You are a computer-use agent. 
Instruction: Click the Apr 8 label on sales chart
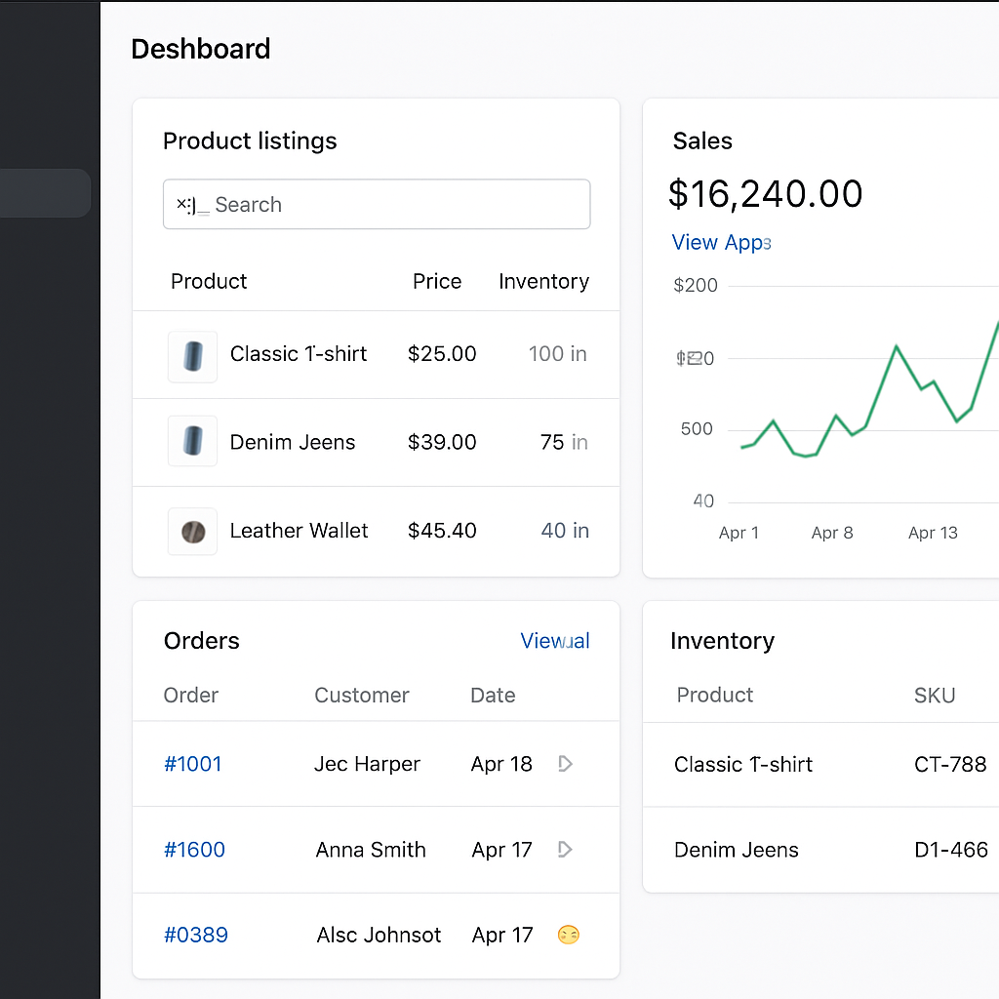[832, 533]
